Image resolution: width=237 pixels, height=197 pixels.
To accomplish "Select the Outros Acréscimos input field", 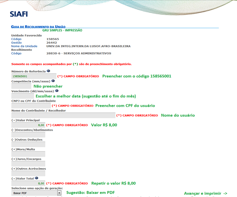I will (28, 173).
